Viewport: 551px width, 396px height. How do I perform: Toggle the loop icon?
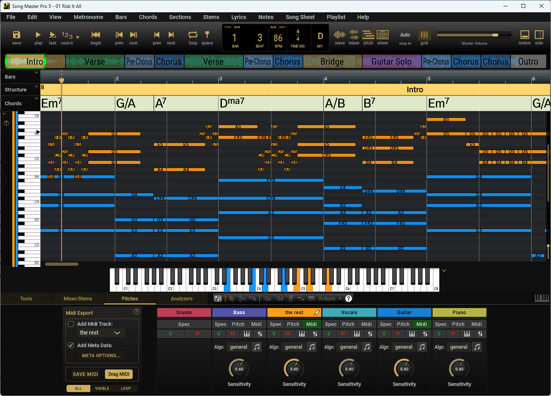[x=193, y=35]
